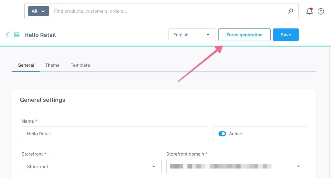The image size is (331, 178).
Task: Toggle the Active switch off
Action: (222, 134)
